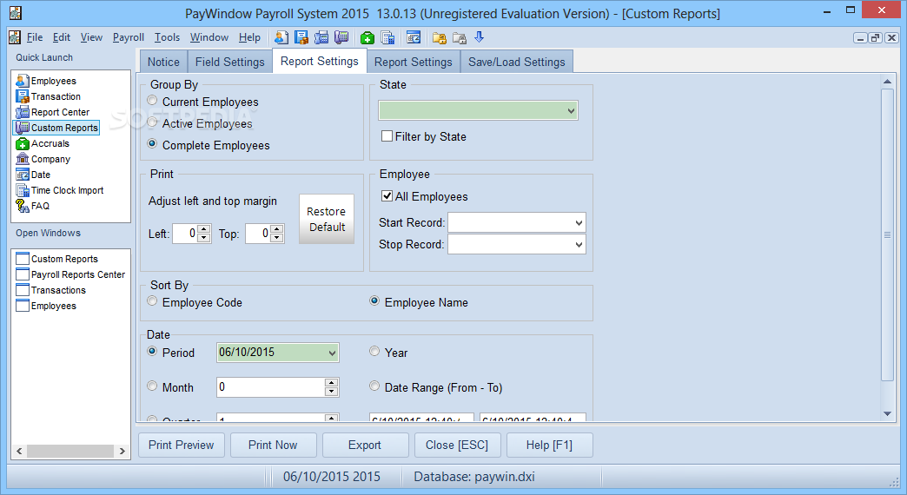Viewport: 907px width, 495px height.
Task: Sort by Employee Code
Action: pos(152,301)
